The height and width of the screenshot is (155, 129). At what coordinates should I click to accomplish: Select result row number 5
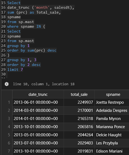pos(9,135)
